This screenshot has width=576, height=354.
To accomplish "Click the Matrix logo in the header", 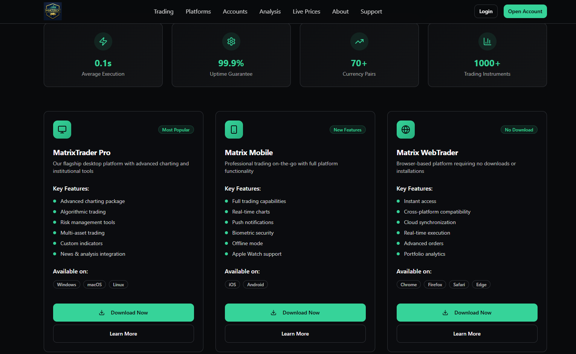I will click(53, 11).
